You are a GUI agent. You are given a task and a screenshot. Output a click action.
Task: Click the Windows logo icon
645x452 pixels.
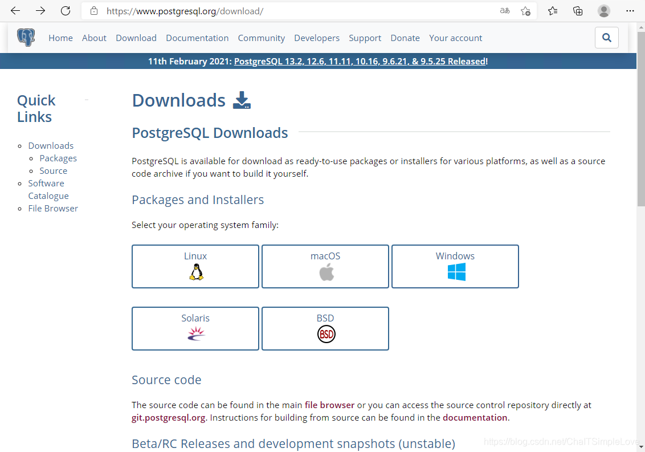456,272
